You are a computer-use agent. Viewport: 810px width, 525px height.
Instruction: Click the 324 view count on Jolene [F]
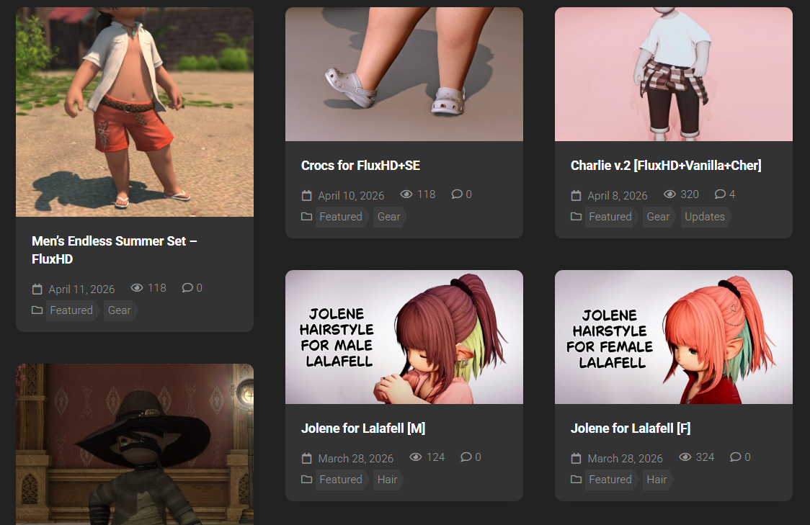[x=705, y=457]
